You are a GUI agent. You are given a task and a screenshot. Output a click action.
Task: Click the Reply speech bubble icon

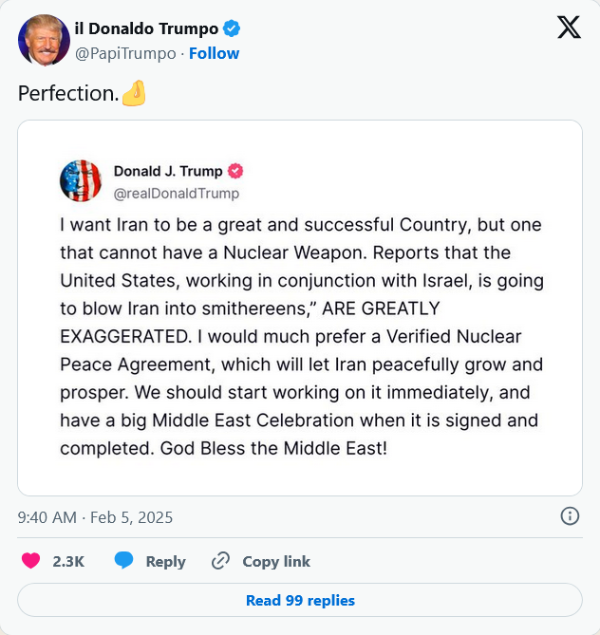tap(123, 561)
